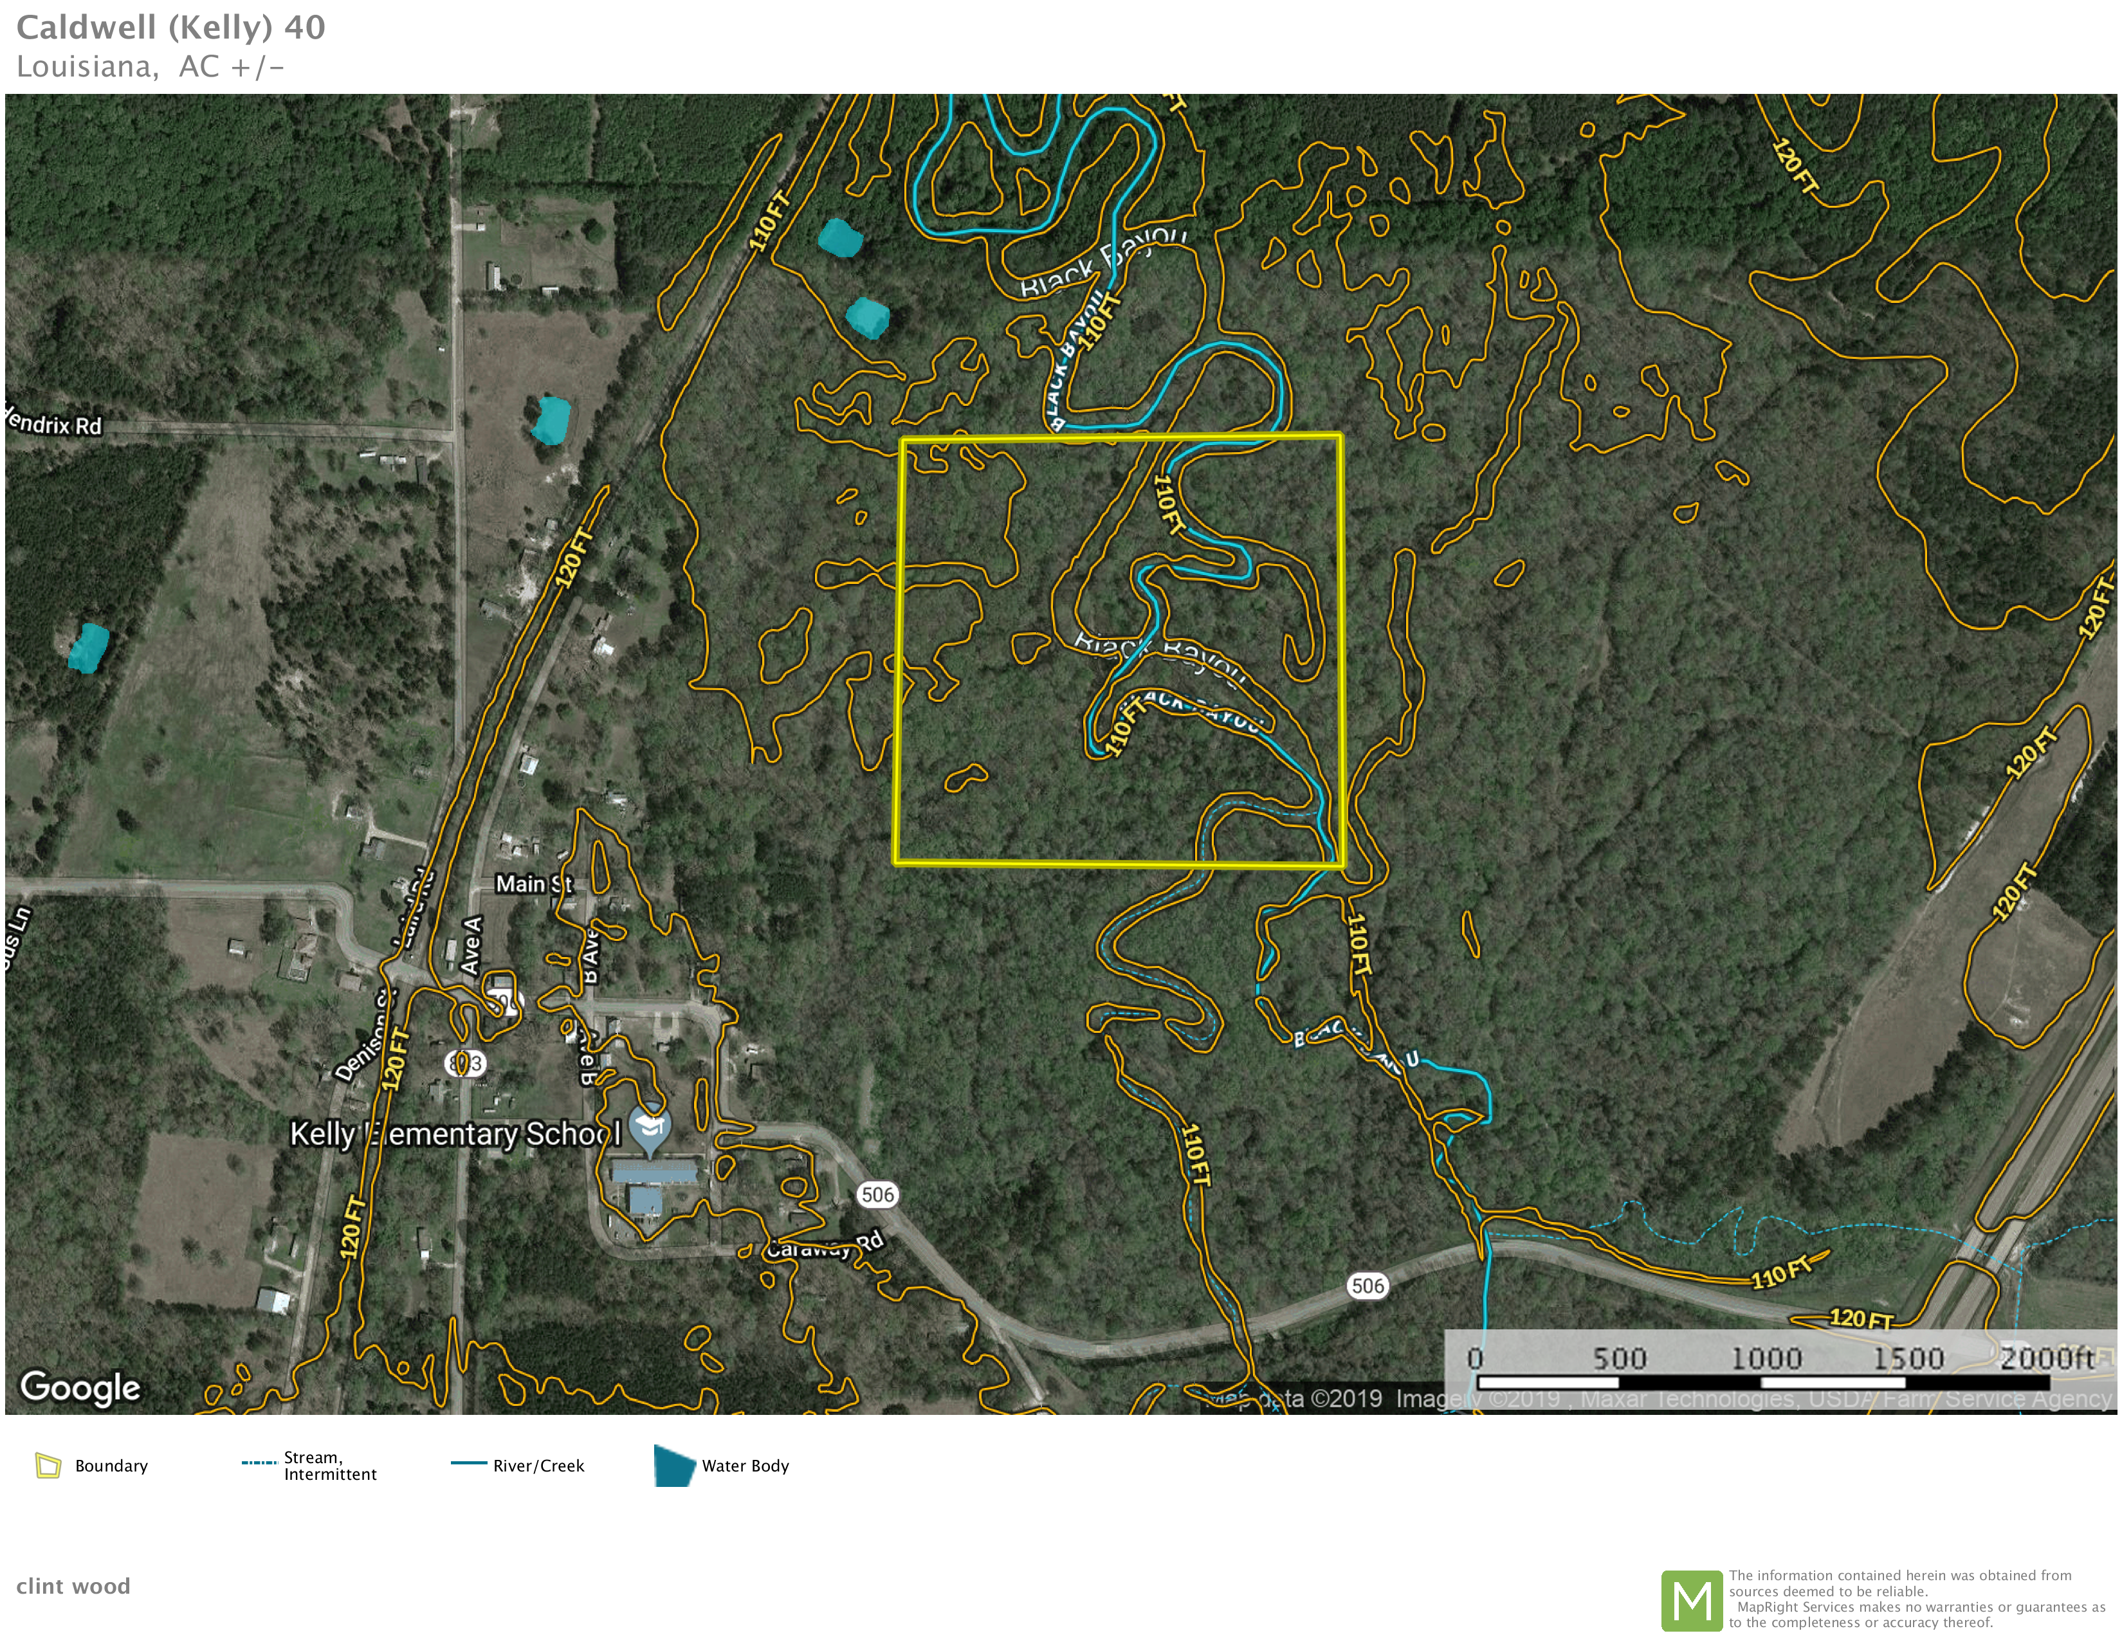Click the clint wood author name
The height and width of the screenshot is (1640, 2122).
point(73,1587)
